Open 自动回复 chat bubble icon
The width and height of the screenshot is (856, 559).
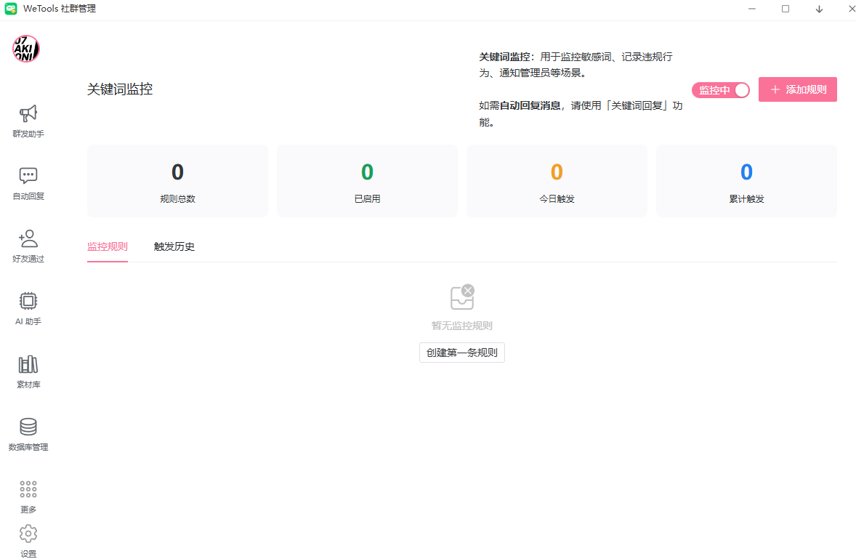click(28, 176)
